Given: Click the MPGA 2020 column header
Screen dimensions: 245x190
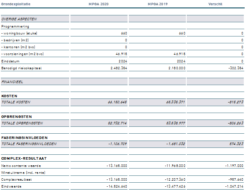Looking at the screenshot, I should [98, 3].
